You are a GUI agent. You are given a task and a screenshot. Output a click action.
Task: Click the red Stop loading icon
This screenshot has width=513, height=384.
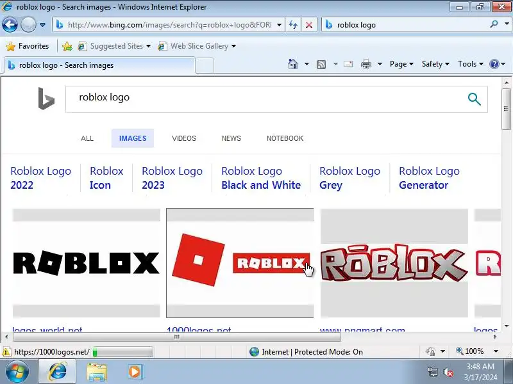308,25
